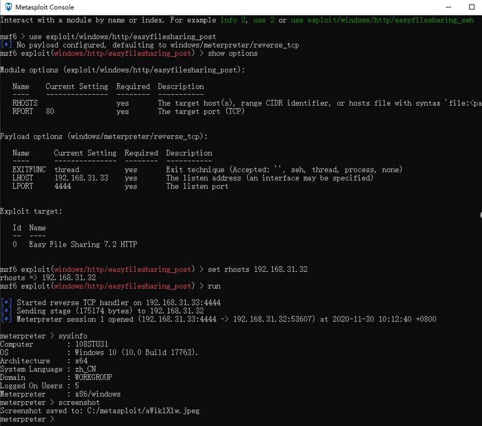This screenshot has width=482, height=426.
Task: Click the 'screenshot' command text
Action: [x=79, y=402]
